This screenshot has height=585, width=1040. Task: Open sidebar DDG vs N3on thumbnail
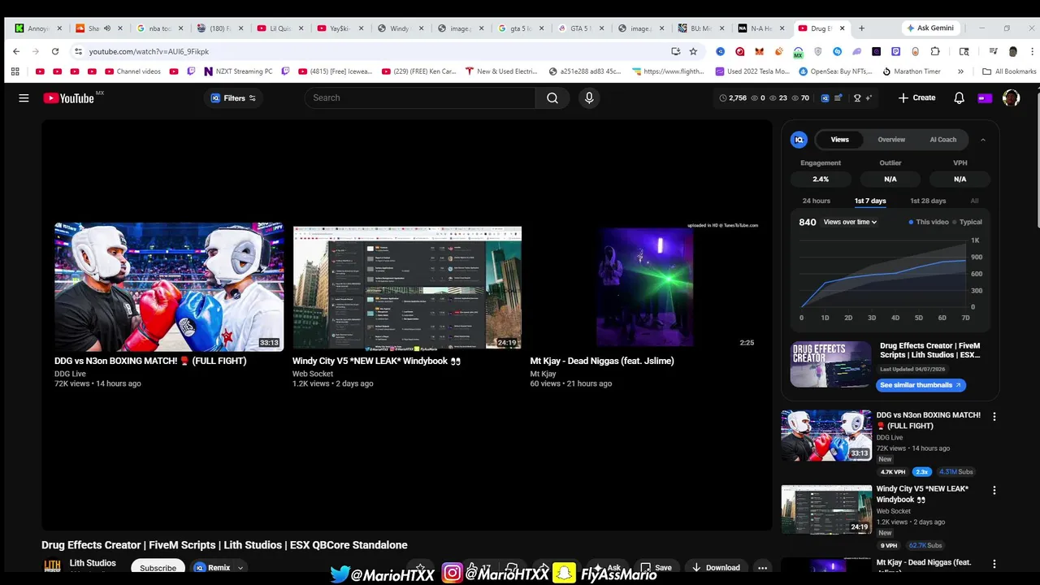(x=826, y=435)
